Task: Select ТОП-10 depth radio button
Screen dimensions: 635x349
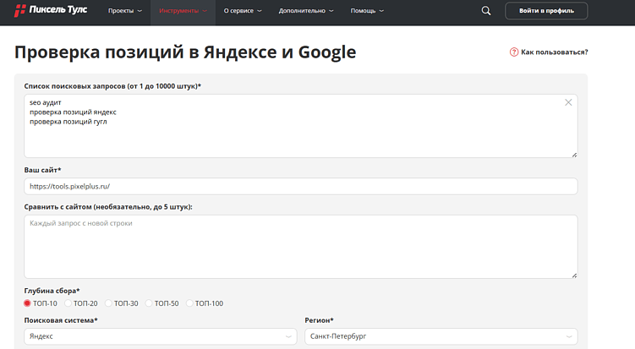Action: coord(27,303)
